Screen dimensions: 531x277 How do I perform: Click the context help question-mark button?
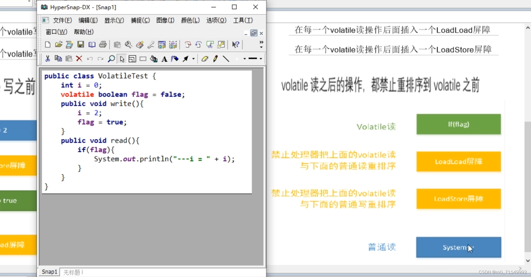(235, 45)
